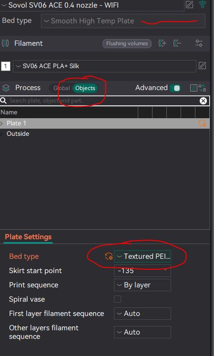Viewport: 214px width, 356px height.
Task: Clear the search field with the X
Action: (x=203, y=101)
